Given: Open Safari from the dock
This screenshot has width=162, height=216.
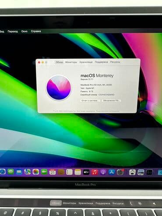Looking at the screenshot, I should click(x=3, y=172).
